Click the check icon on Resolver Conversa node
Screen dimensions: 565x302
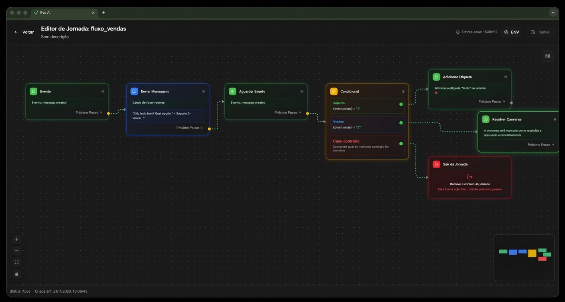click(x=486, y=119)
